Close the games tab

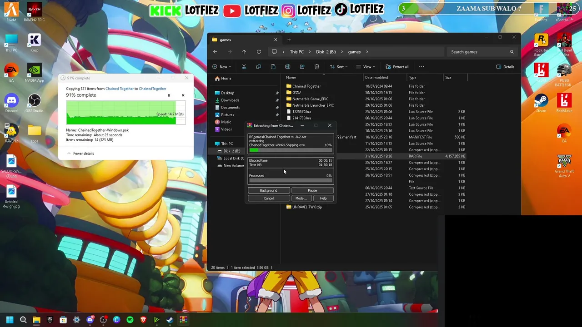276,40
